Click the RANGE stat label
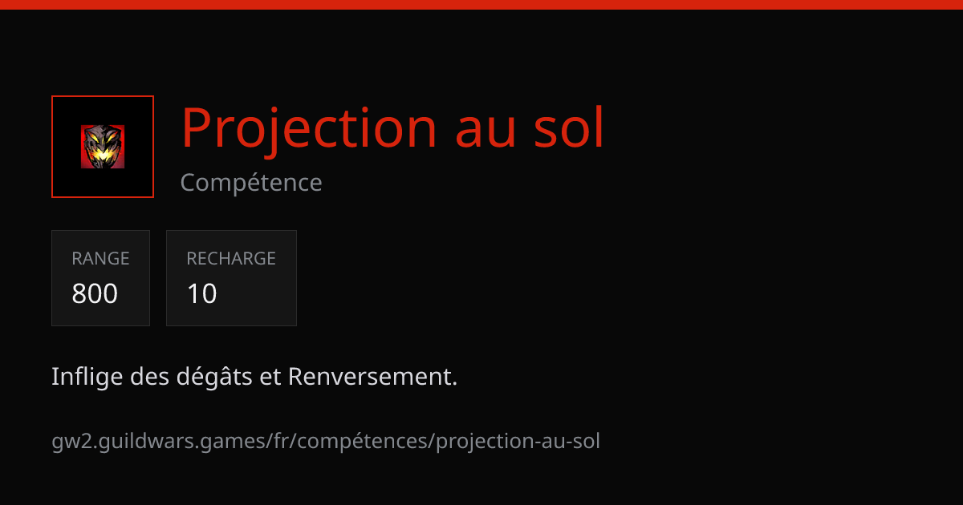The width and height of the screenshot is (963, 505). point(100,258)
